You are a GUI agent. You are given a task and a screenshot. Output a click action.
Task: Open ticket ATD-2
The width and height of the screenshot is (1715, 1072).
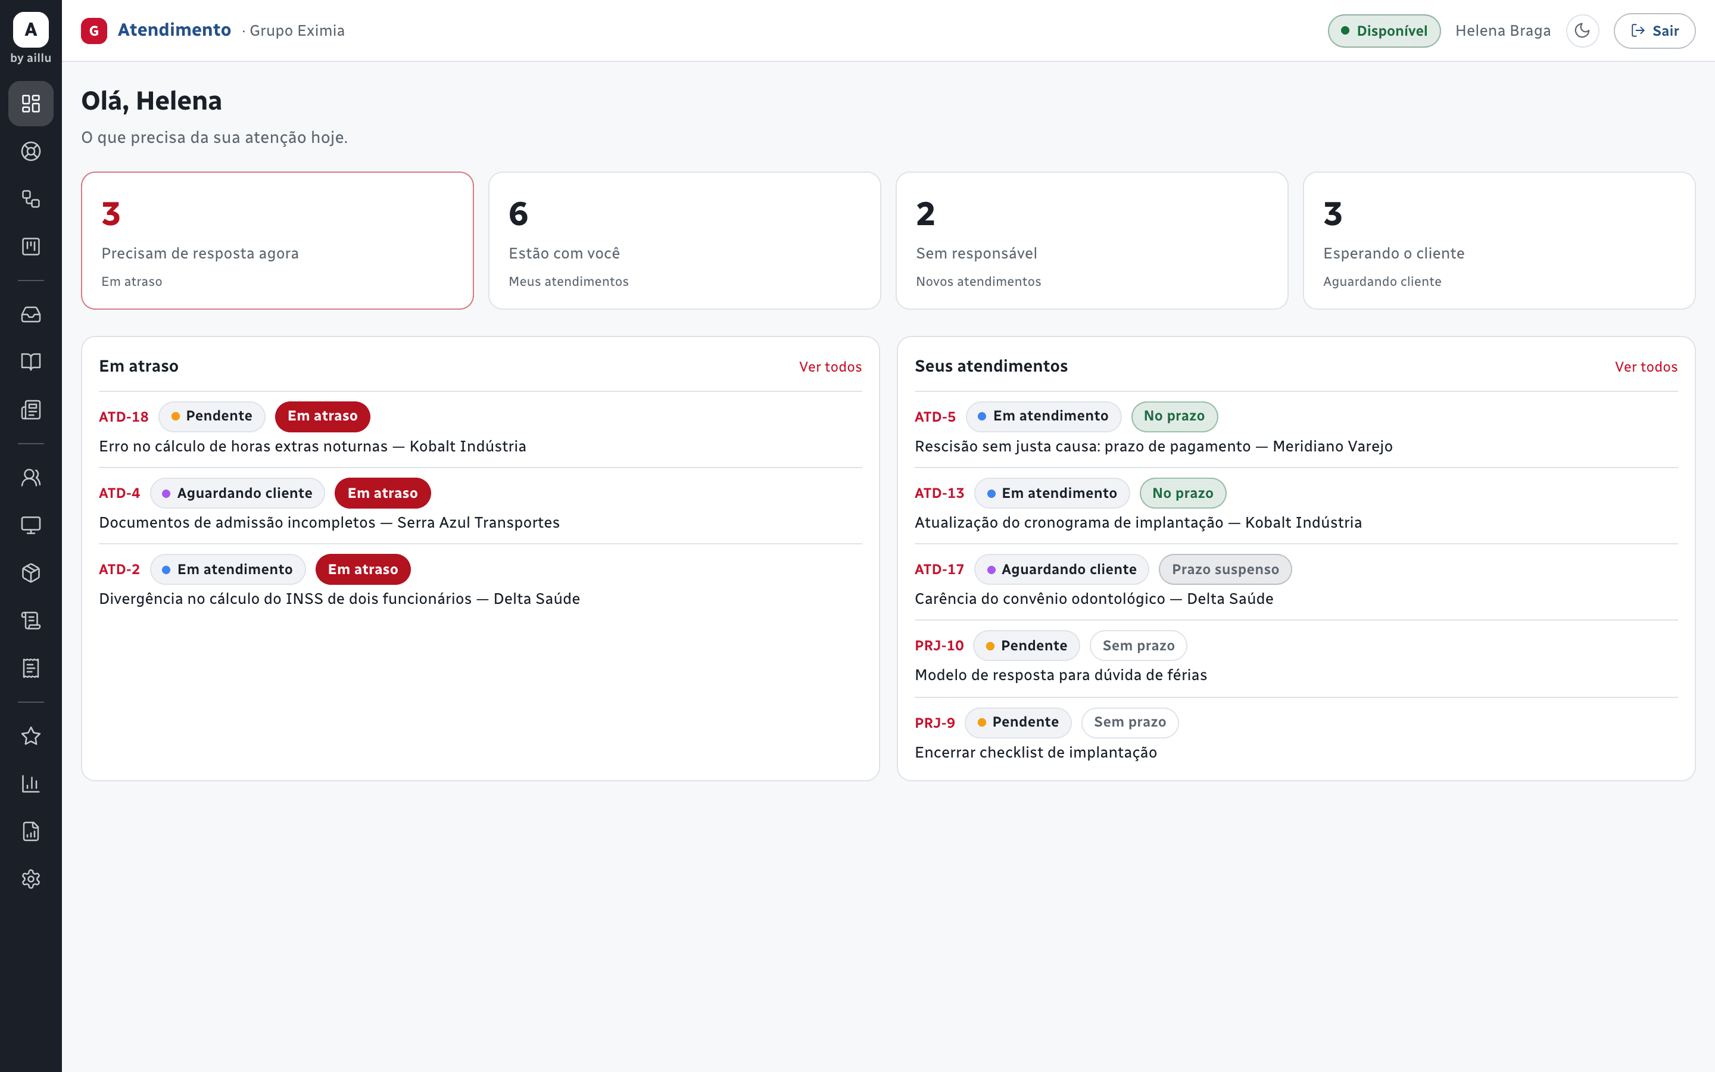pos(120,569)
